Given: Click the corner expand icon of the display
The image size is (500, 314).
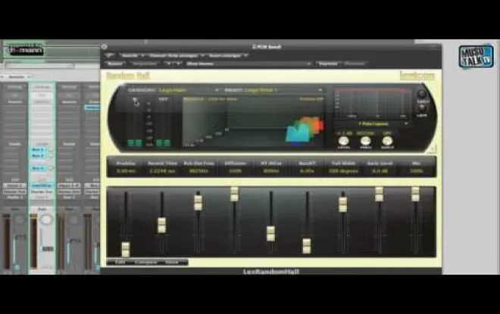Looking at the screenshot, I should 433,148.
